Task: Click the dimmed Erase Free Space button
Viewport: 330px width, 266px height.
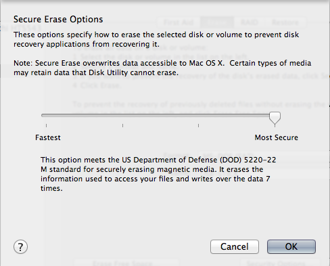Action: pyautogui.click(x=126, y=263)
